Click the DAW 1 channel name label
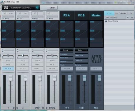Image resolution: width=135 pixels, height=111 pixels. click(37, 108)
